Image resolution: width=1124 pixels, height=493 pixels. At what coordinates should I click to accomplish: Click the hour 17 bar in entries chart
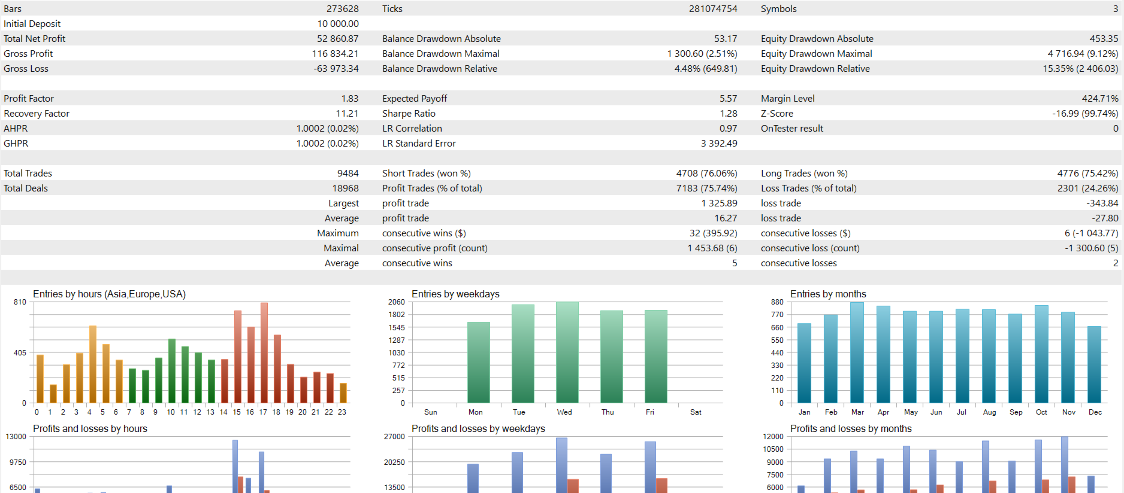[264, 352]
